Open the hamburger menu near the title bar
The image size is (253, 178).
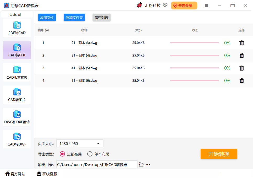click(x=206, y=6)
